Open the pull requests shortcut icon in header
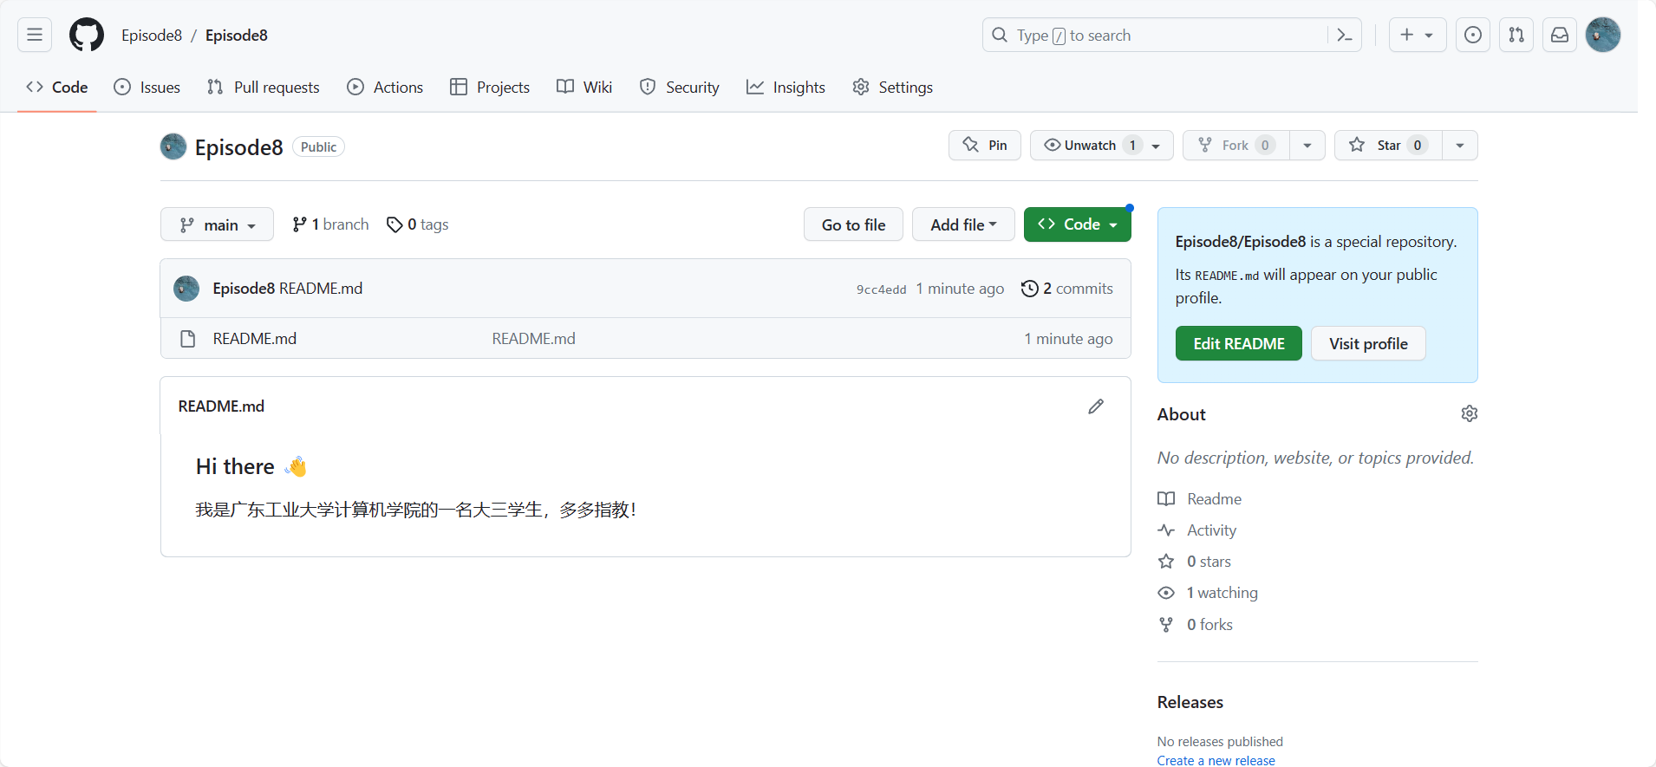This screenshot has width=1656, height=767. tap(1516, 35)
